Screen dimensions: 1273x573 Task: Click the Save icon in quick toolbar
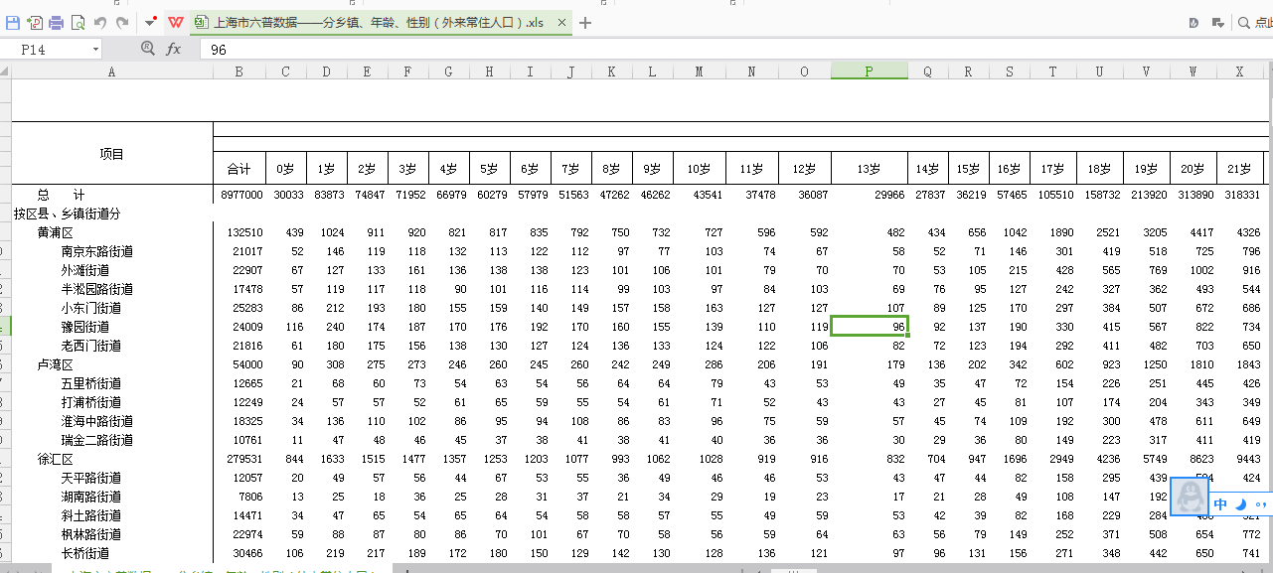tap(13, 23)
